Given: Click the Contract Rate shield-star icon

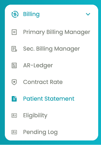Looking at the screenshot, I should coord(14,82).
